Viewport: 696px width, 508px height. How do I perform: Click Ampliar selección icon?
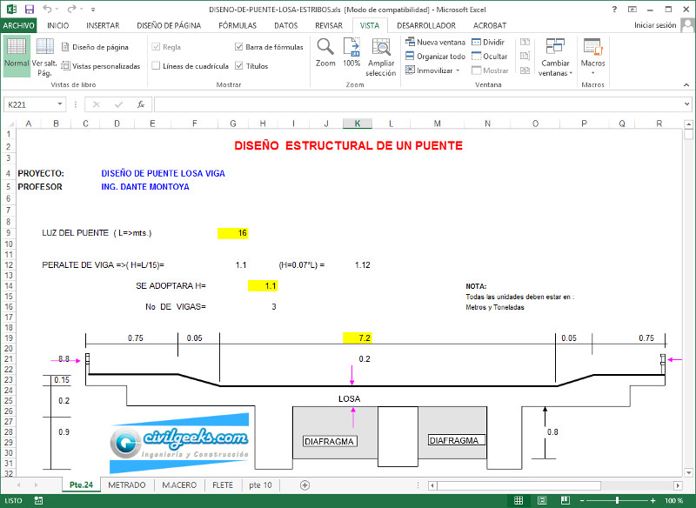click(x=381, y=48)
